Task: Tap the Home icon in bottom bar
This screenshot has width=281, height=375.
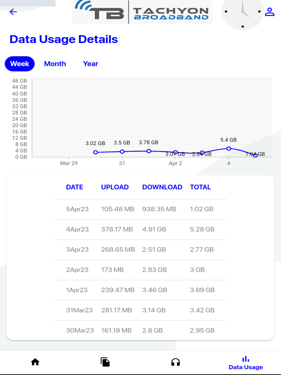Action: tap(35, 362)
